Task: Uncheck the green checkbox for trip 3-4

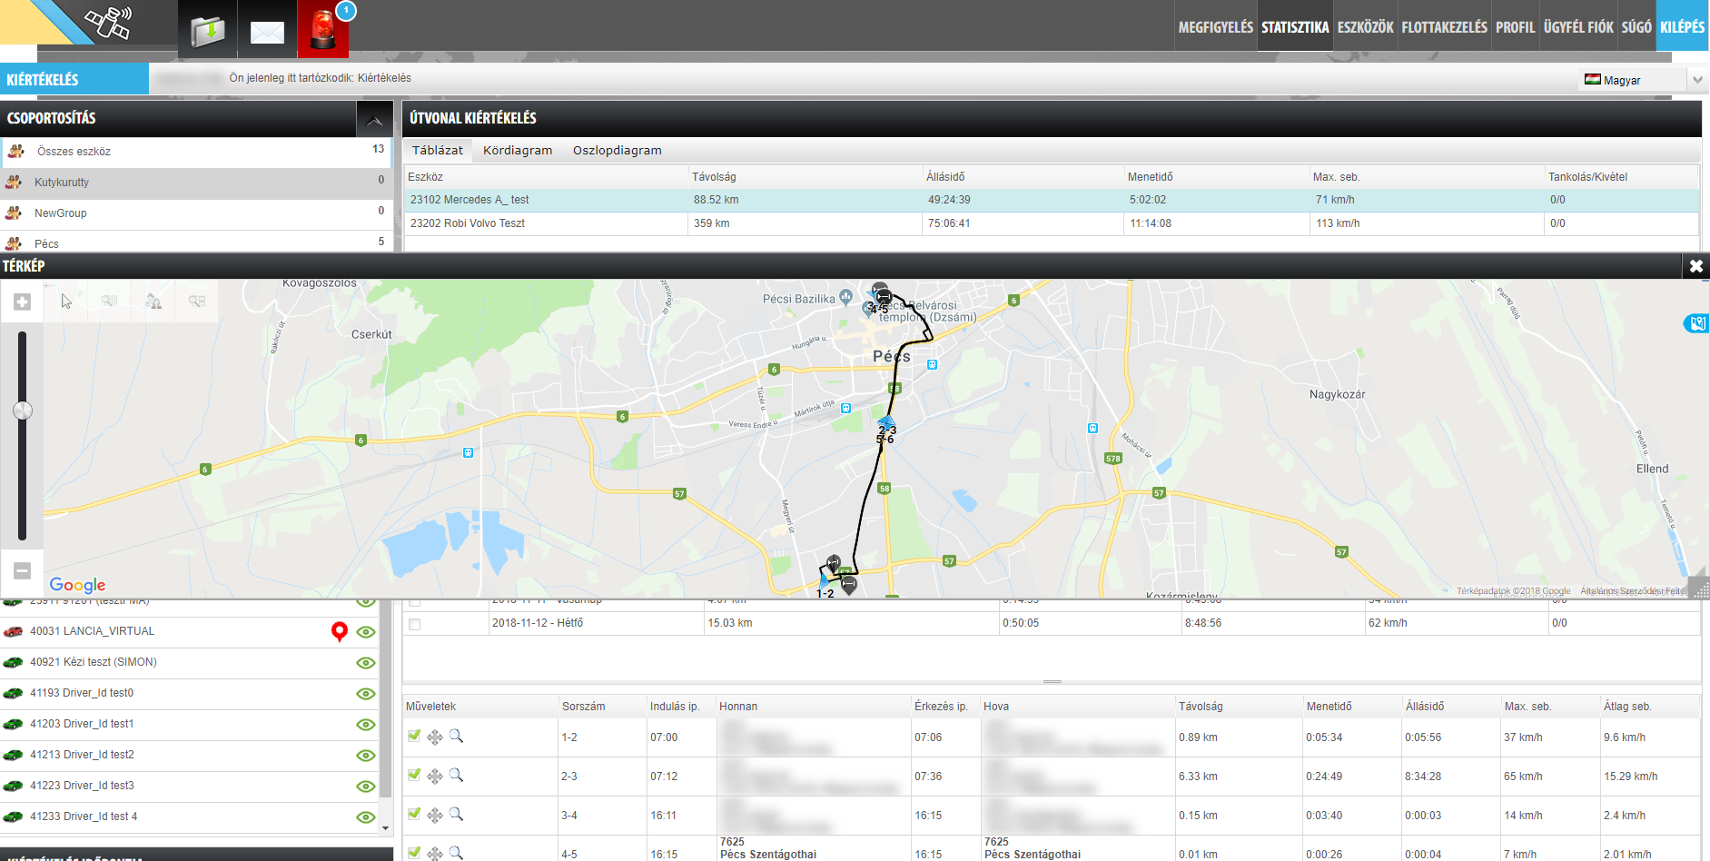Action: [414, 815]
